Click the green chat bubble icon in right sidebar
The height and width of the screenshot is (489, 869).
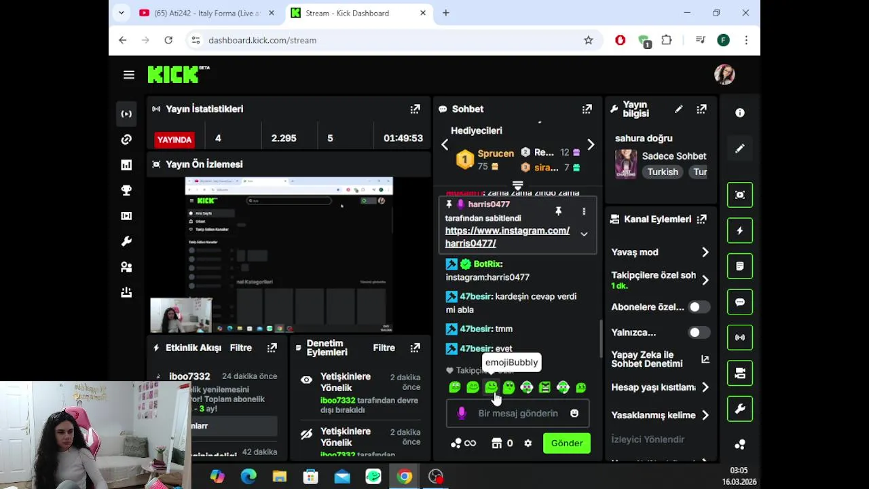pos(740,302)
